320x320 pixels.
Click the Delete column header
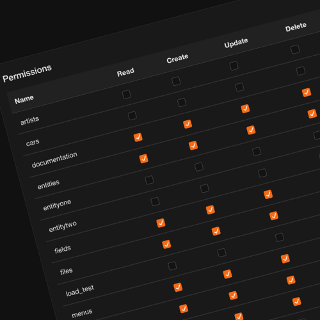(296, 27)
